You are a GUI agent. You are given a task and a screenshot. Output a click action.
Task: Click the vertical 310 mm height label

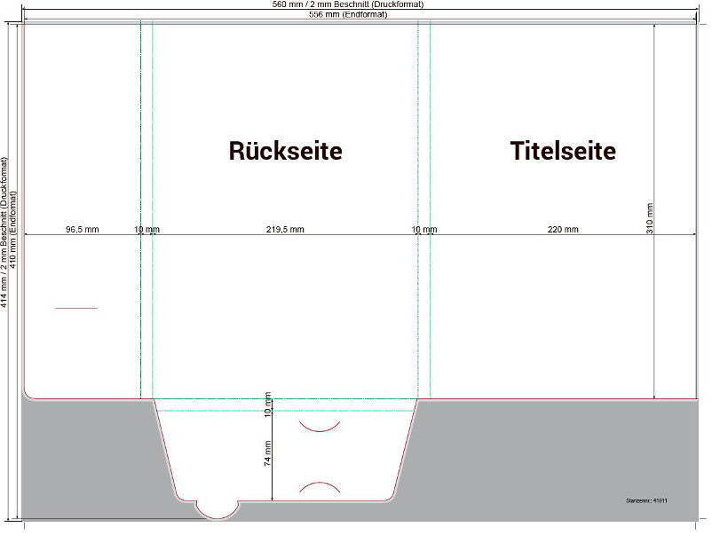[x=649, y=218]
